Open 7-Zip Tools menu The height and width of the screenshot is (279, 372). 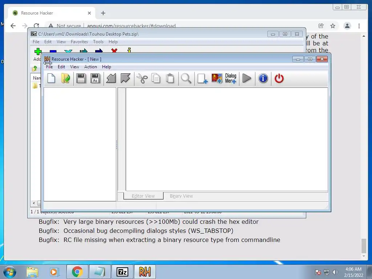tap(98, 42)
